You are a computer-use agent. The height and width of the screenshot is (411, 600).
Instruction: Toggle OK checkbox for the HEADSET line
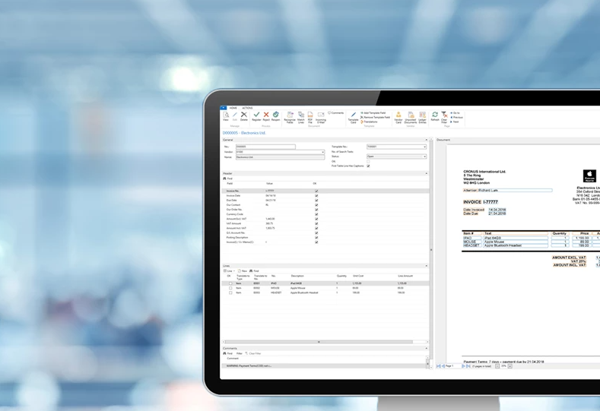(x=230, y=292)
